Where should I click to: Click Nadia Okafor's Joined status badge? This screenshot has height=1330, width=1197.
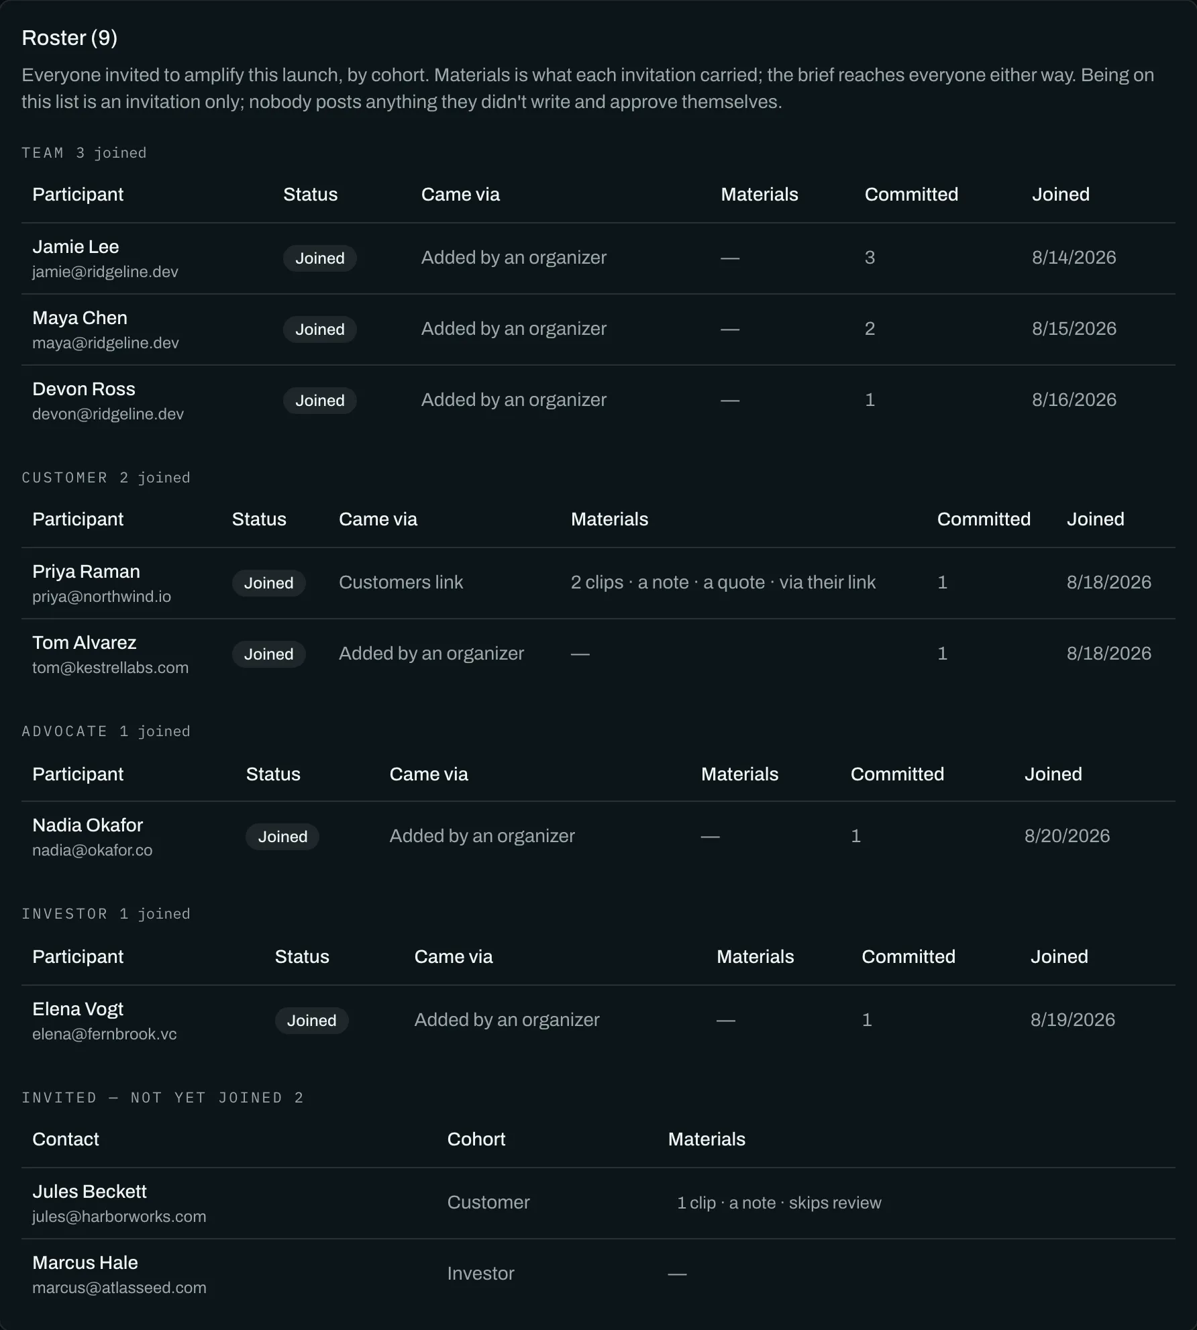pos(282,837)
